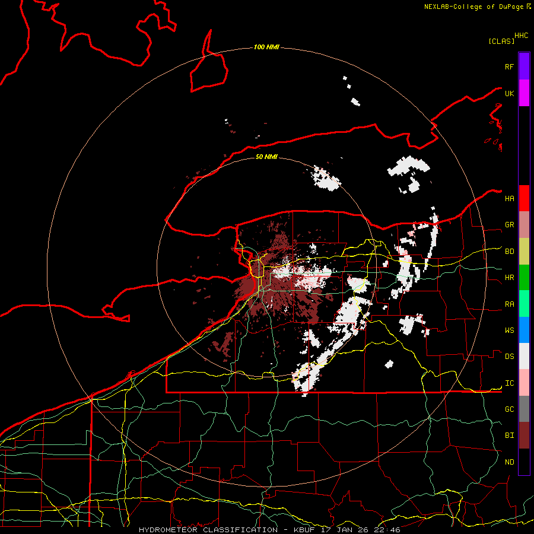Click the KBUF radar site identifier
This screenshot has width=534, height=534.
(304, 530)
